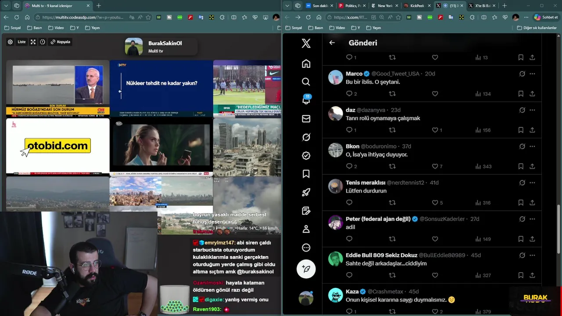Open the X search (magnifier) sidebar icon
Screen dimensions: 562x316
[306, 82]
